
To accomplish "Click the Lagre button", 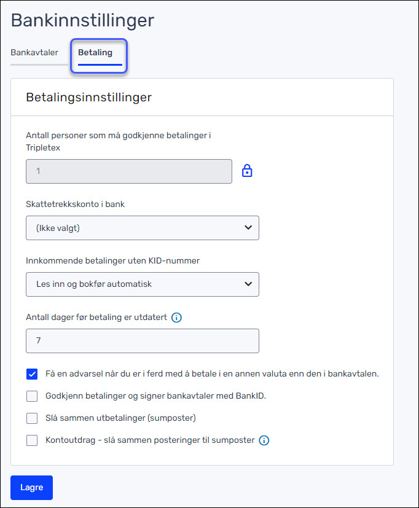I will click(31, 487).
